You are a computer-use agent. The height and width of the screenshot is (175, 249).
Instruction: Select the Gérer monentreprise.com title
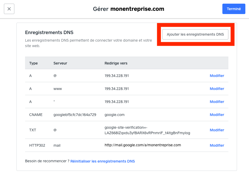point(128,9)
